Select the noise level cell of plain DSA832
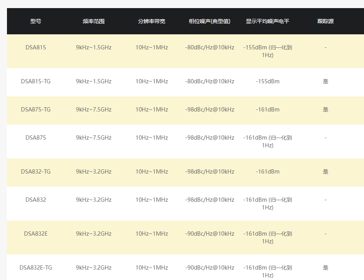Image resolution: width=364 pixels, height=280 pixels. coord(268,204)
